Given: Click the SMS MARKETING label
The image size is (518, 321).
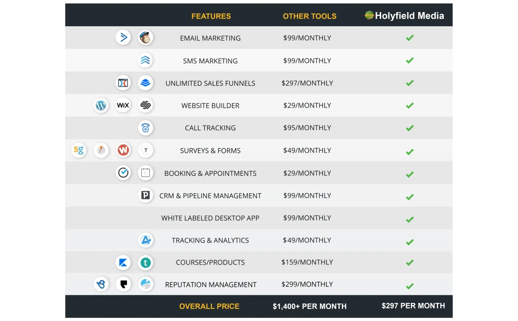Looking at the screenshot, I should 210,61.
